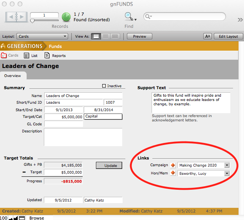Screen dimensions: 244x220
Task: Click the green found set pie icon
Action: click(x=66, y=17)
